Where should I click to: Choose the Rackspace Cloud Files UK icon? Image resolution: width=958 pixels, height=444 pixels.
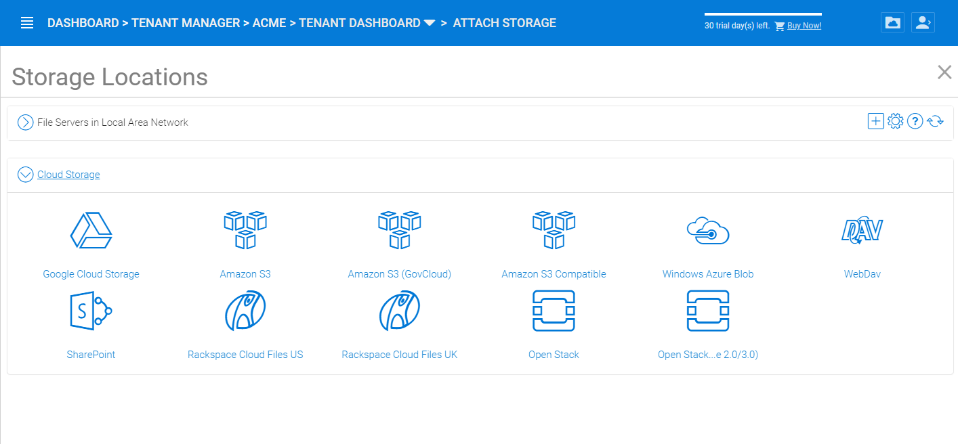coord(399,311)
